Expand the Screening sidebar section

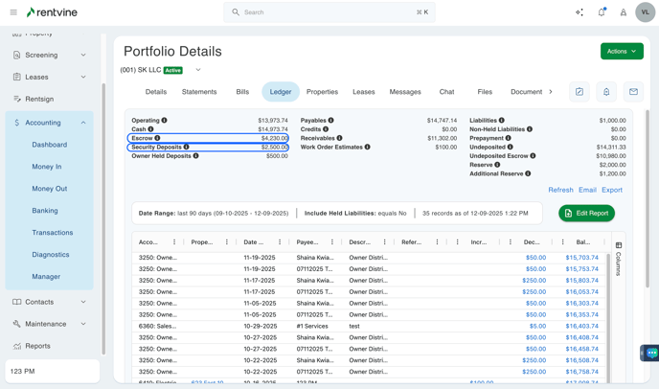[x=83, y=56]
